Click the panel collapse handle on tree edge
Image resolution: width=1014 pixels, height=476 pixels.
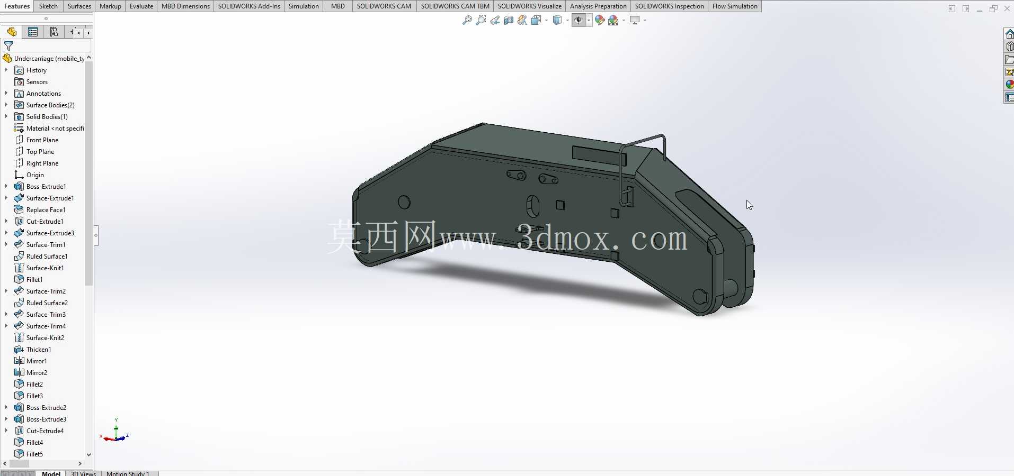click(x=96, y=235)
